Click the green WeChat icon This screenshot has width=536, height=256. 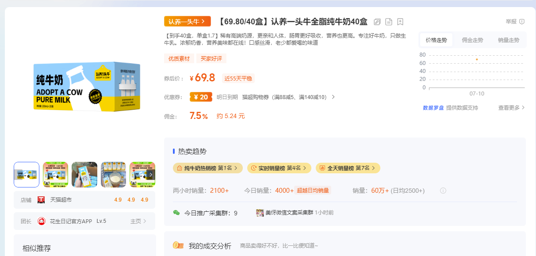[176, 213]
